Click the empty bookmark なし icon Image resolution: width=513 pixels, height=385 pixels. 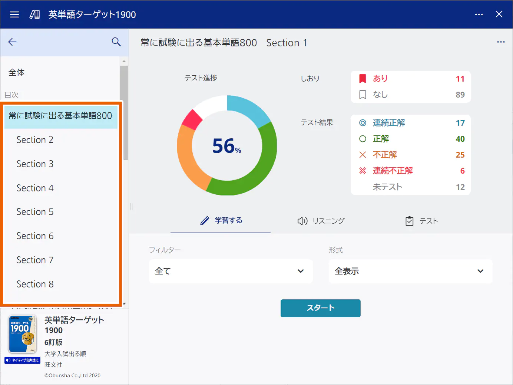[x=363, y=95]
